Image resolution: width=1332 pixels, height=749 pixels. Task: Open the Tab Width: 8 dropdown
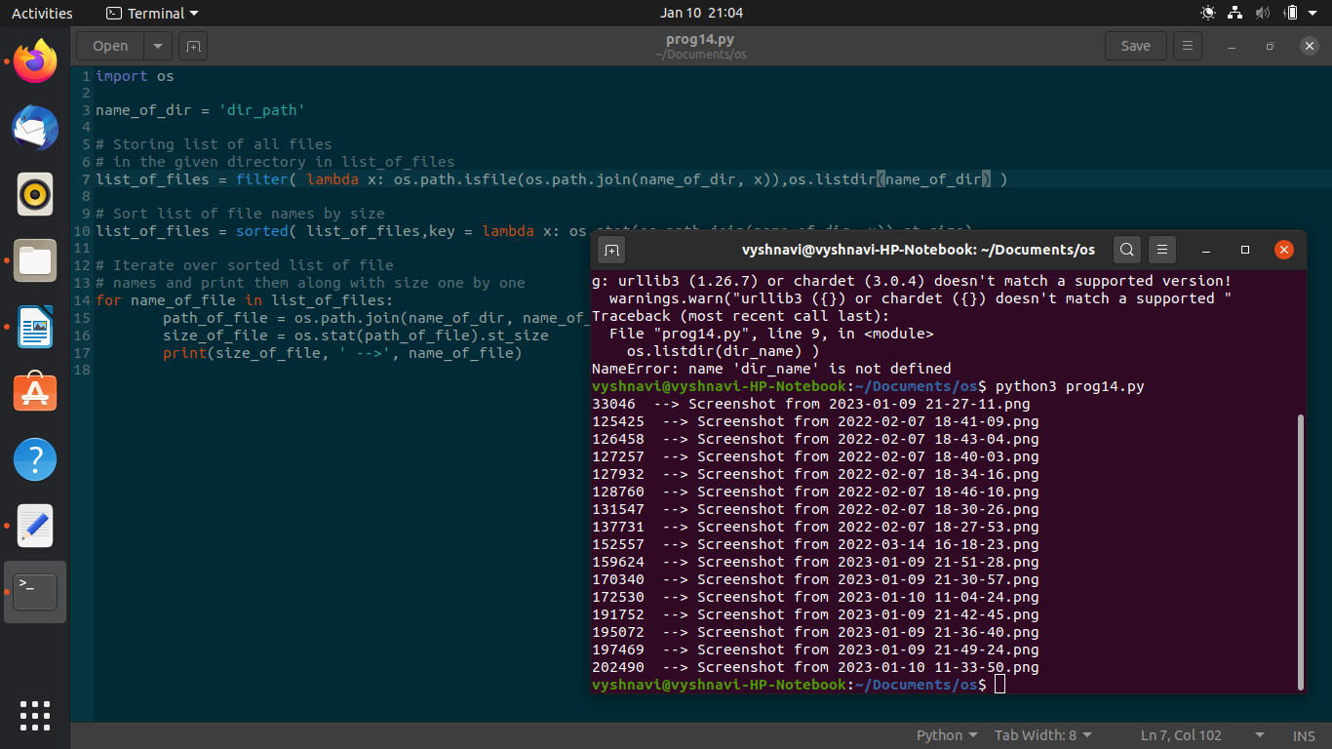pyautogui.click(x=1043, y=735)
